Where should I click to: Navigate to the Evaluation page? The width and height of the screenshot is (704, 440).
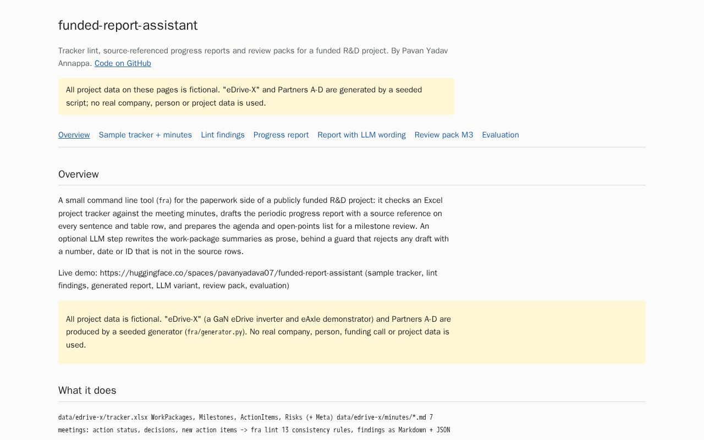[x=501, y=135]
